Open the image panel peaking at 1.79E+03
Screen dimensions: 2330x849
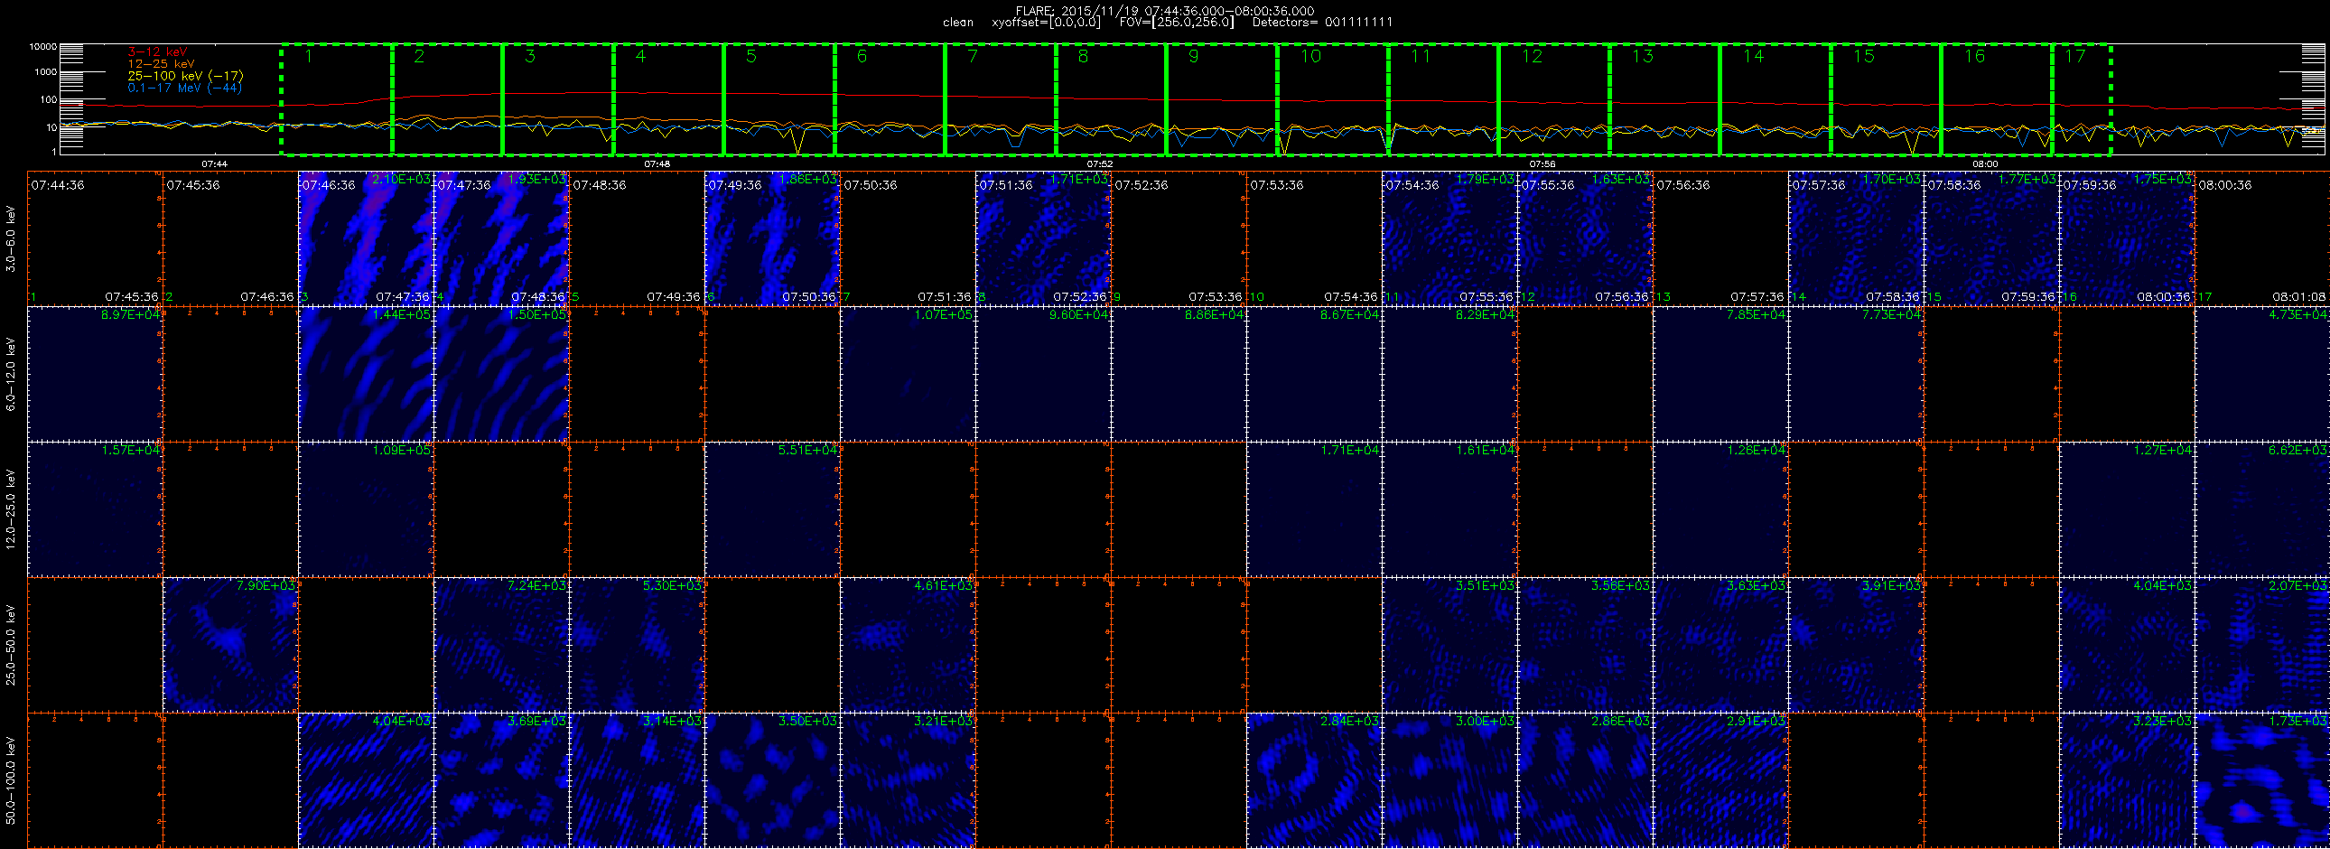click(x=1449, y=238)
